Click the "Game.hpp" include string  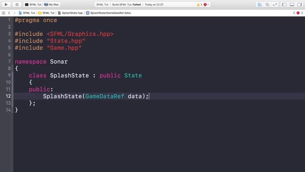(x=64, y=48)
